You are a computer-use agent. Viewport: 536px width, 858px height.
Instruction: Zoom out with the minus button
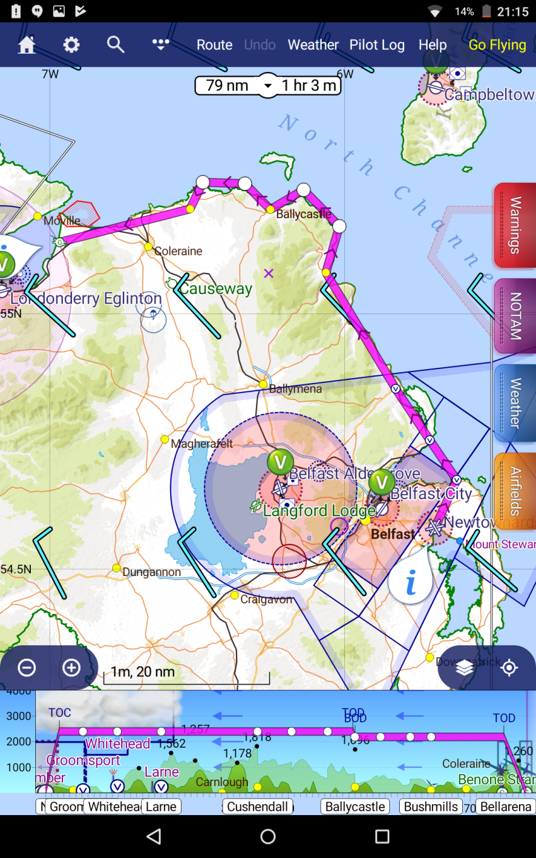click(x=26, y=667)
